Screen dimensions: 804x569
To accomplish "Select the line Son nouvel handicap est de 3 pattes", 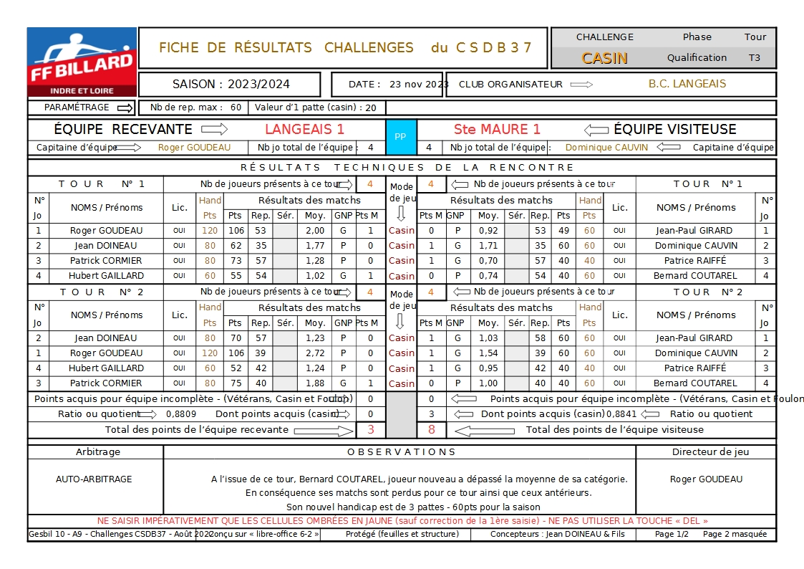I will click(413, 507).
